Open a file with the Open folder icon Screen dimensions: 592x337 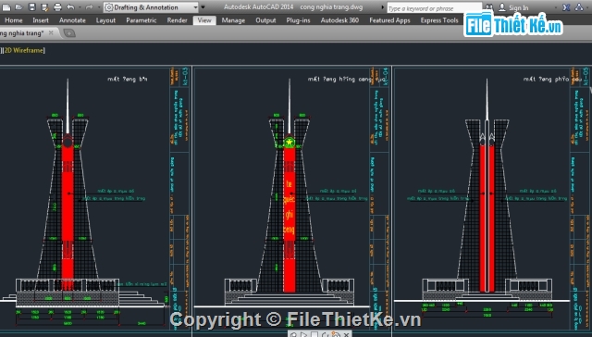18,7
